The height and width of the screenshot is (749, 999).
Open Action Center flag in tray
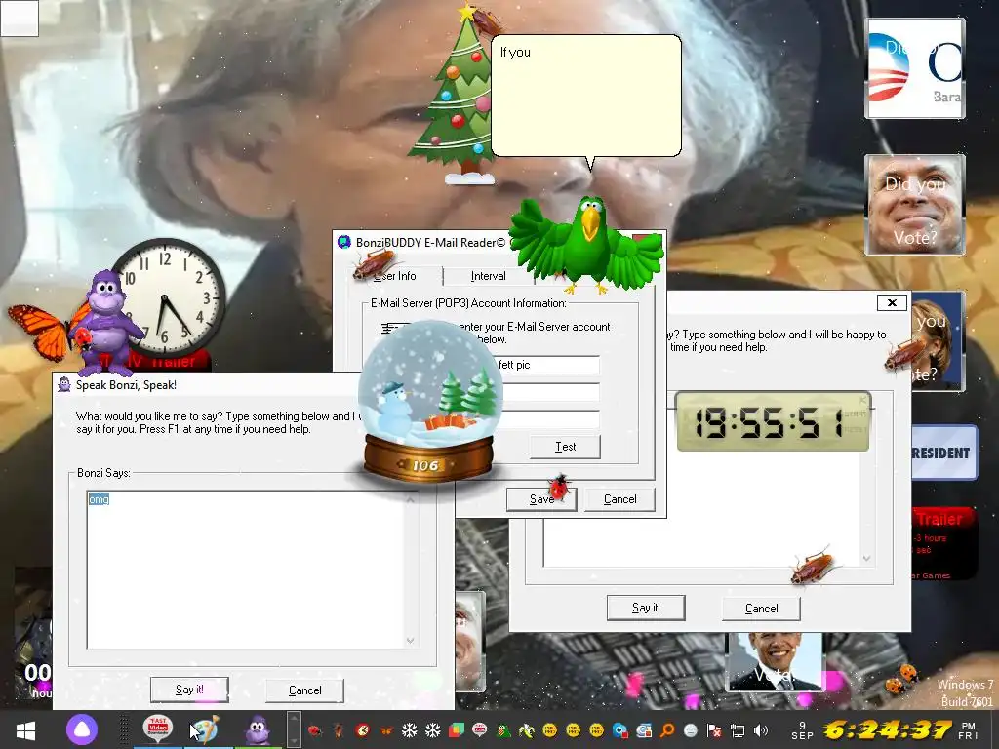(714, 730)
